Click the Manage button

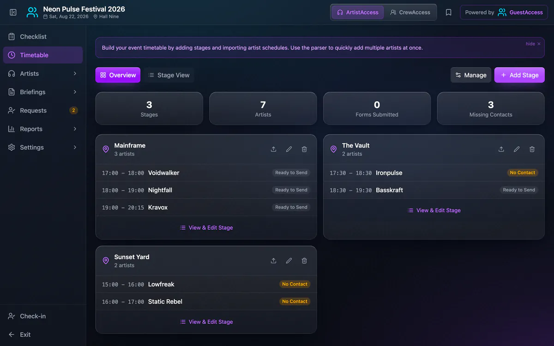click(471, 75)
